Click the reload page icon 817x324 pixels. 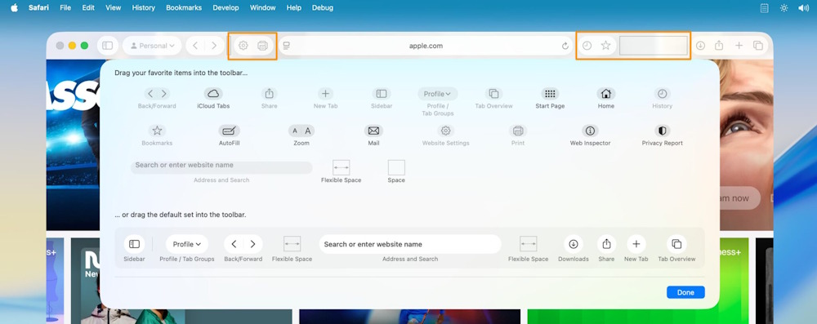tap(565, 46)
